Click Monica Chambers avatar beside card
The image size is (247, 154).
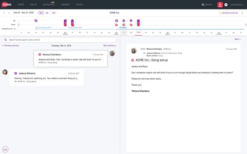[112, 53]
